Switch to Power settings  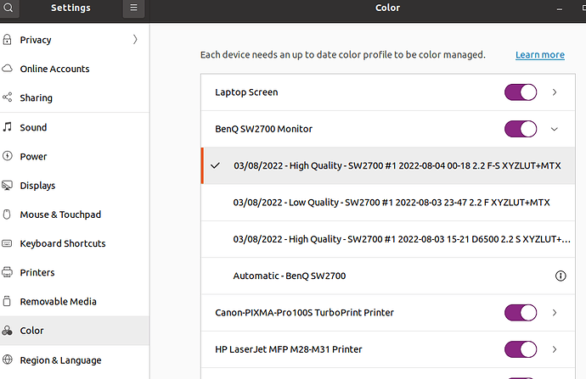[75, 156]
